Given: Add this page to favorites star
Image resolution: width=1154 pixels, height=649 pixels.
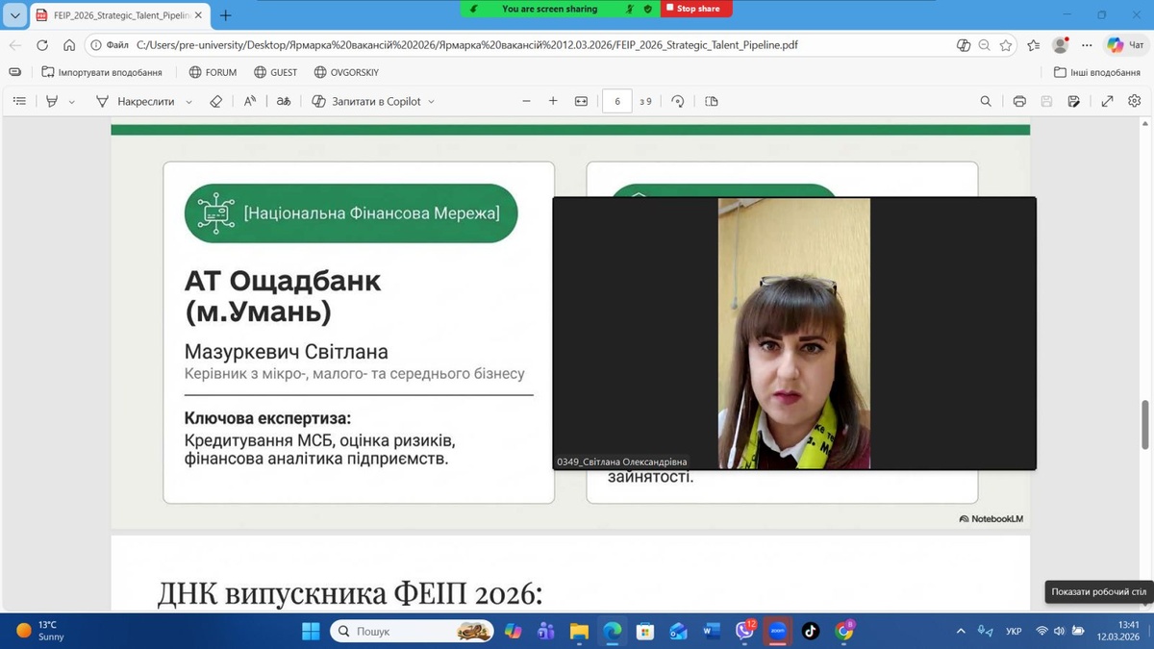Looking at the screenshot, I should pos(1006,45).
